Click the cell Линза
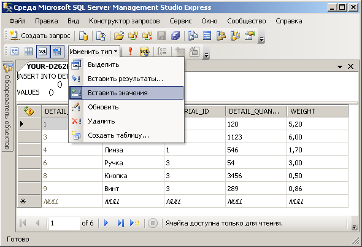 (133, 150)
